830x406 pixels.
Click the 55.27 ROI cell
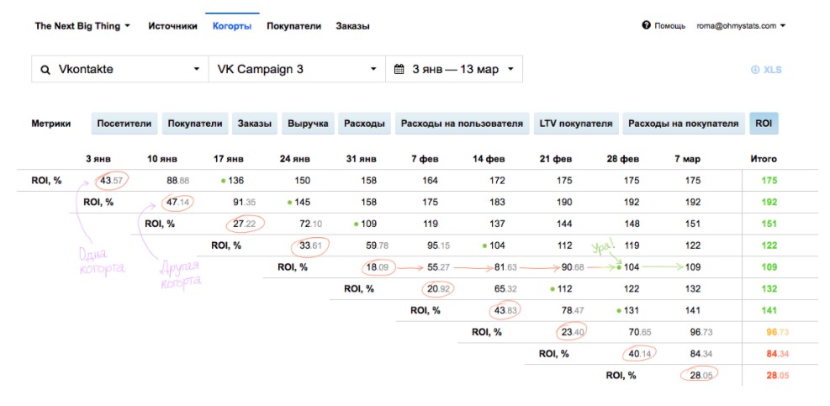[439, 267]
